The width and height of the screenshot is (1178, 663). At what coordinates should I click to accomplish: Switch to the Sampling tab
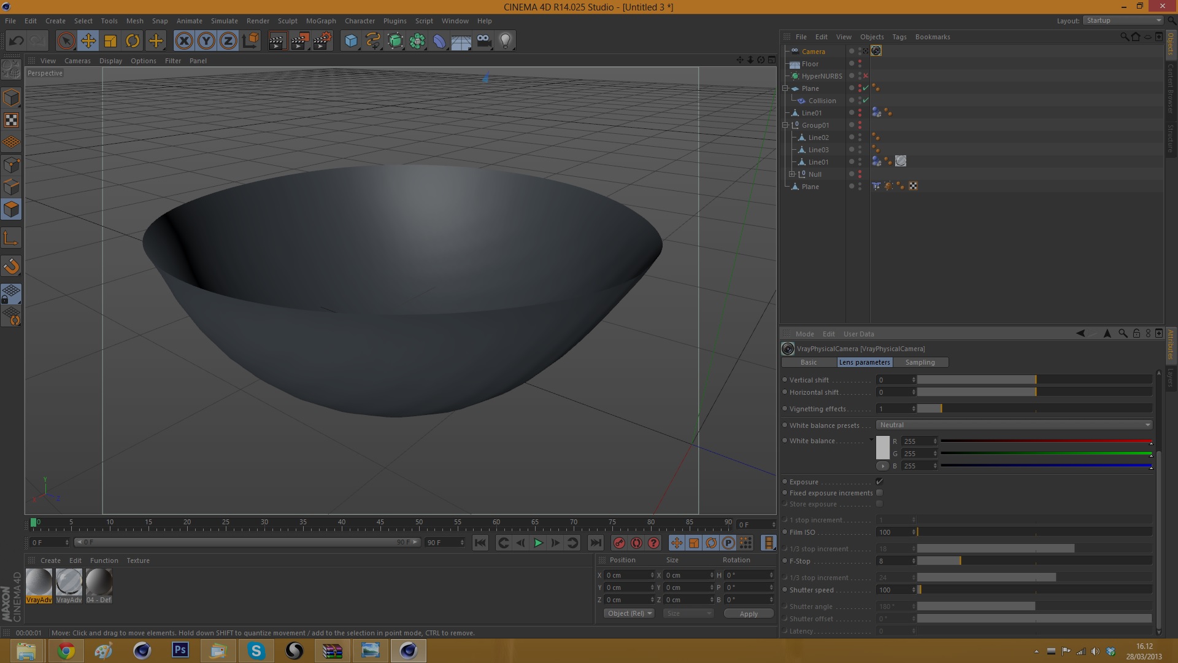(920, 362)
